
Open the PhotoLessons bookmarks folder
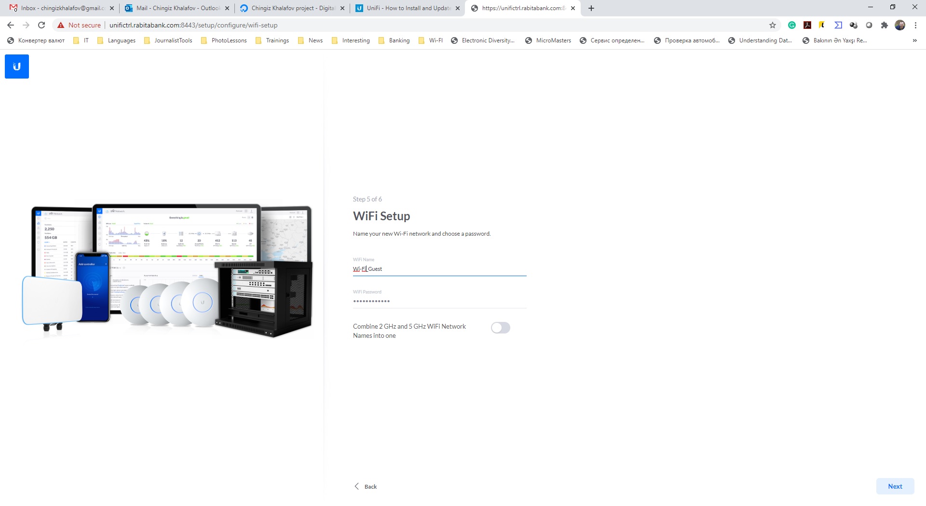[x=224, y=40]
